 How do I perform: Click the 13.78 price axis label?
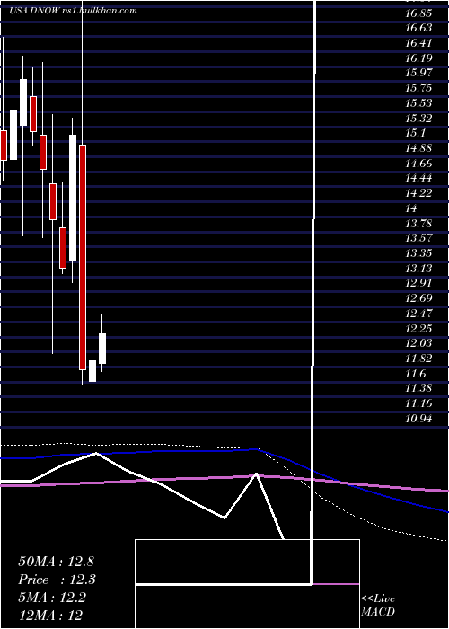tap(418, 224)
